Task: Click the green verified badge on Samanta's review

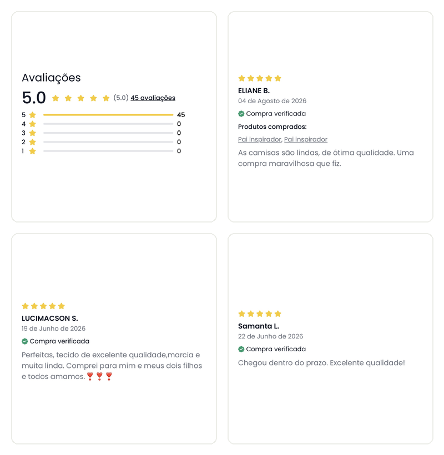Action: (x=241, y=349)
